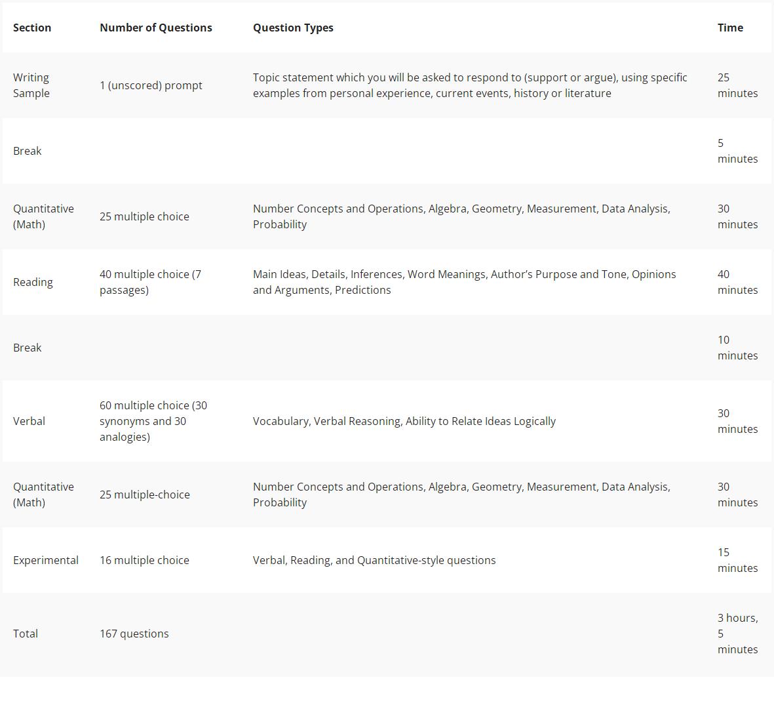Select the first Quantitative (Math) section cell
This screenshot has height=709, width=774.
(x=43, y=216)
